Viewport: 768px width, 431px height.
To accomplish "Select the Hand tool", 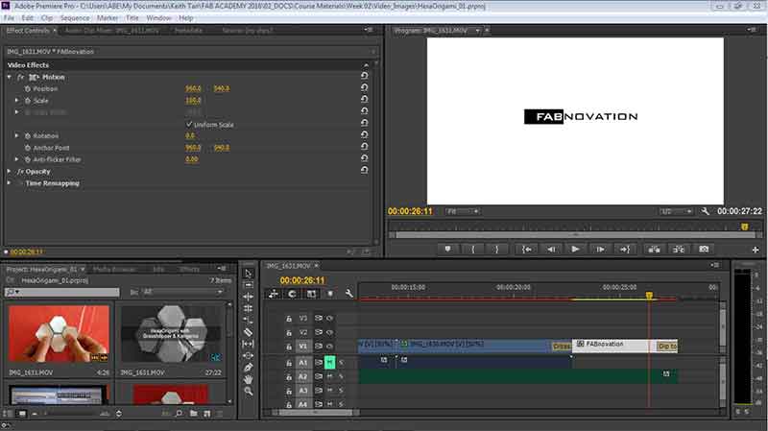I will coord(249,379).
